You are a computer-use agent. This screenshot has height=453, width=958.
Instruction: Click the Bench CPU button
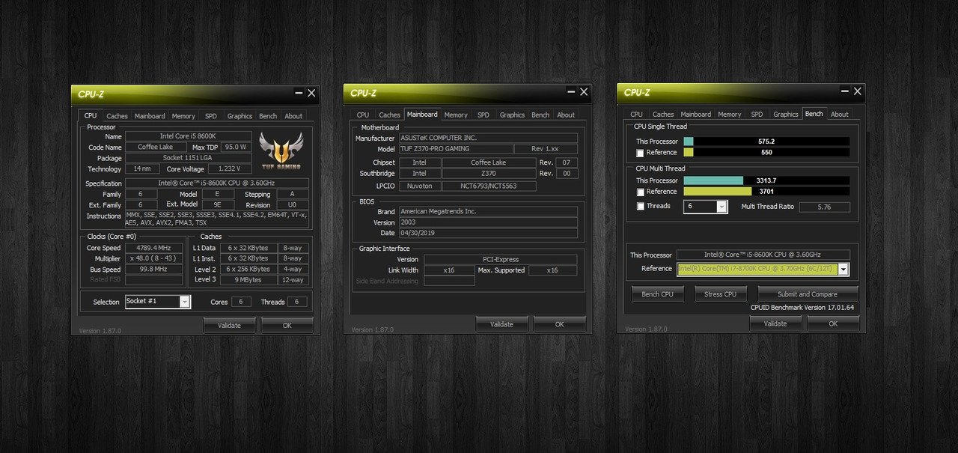point(657,294)
